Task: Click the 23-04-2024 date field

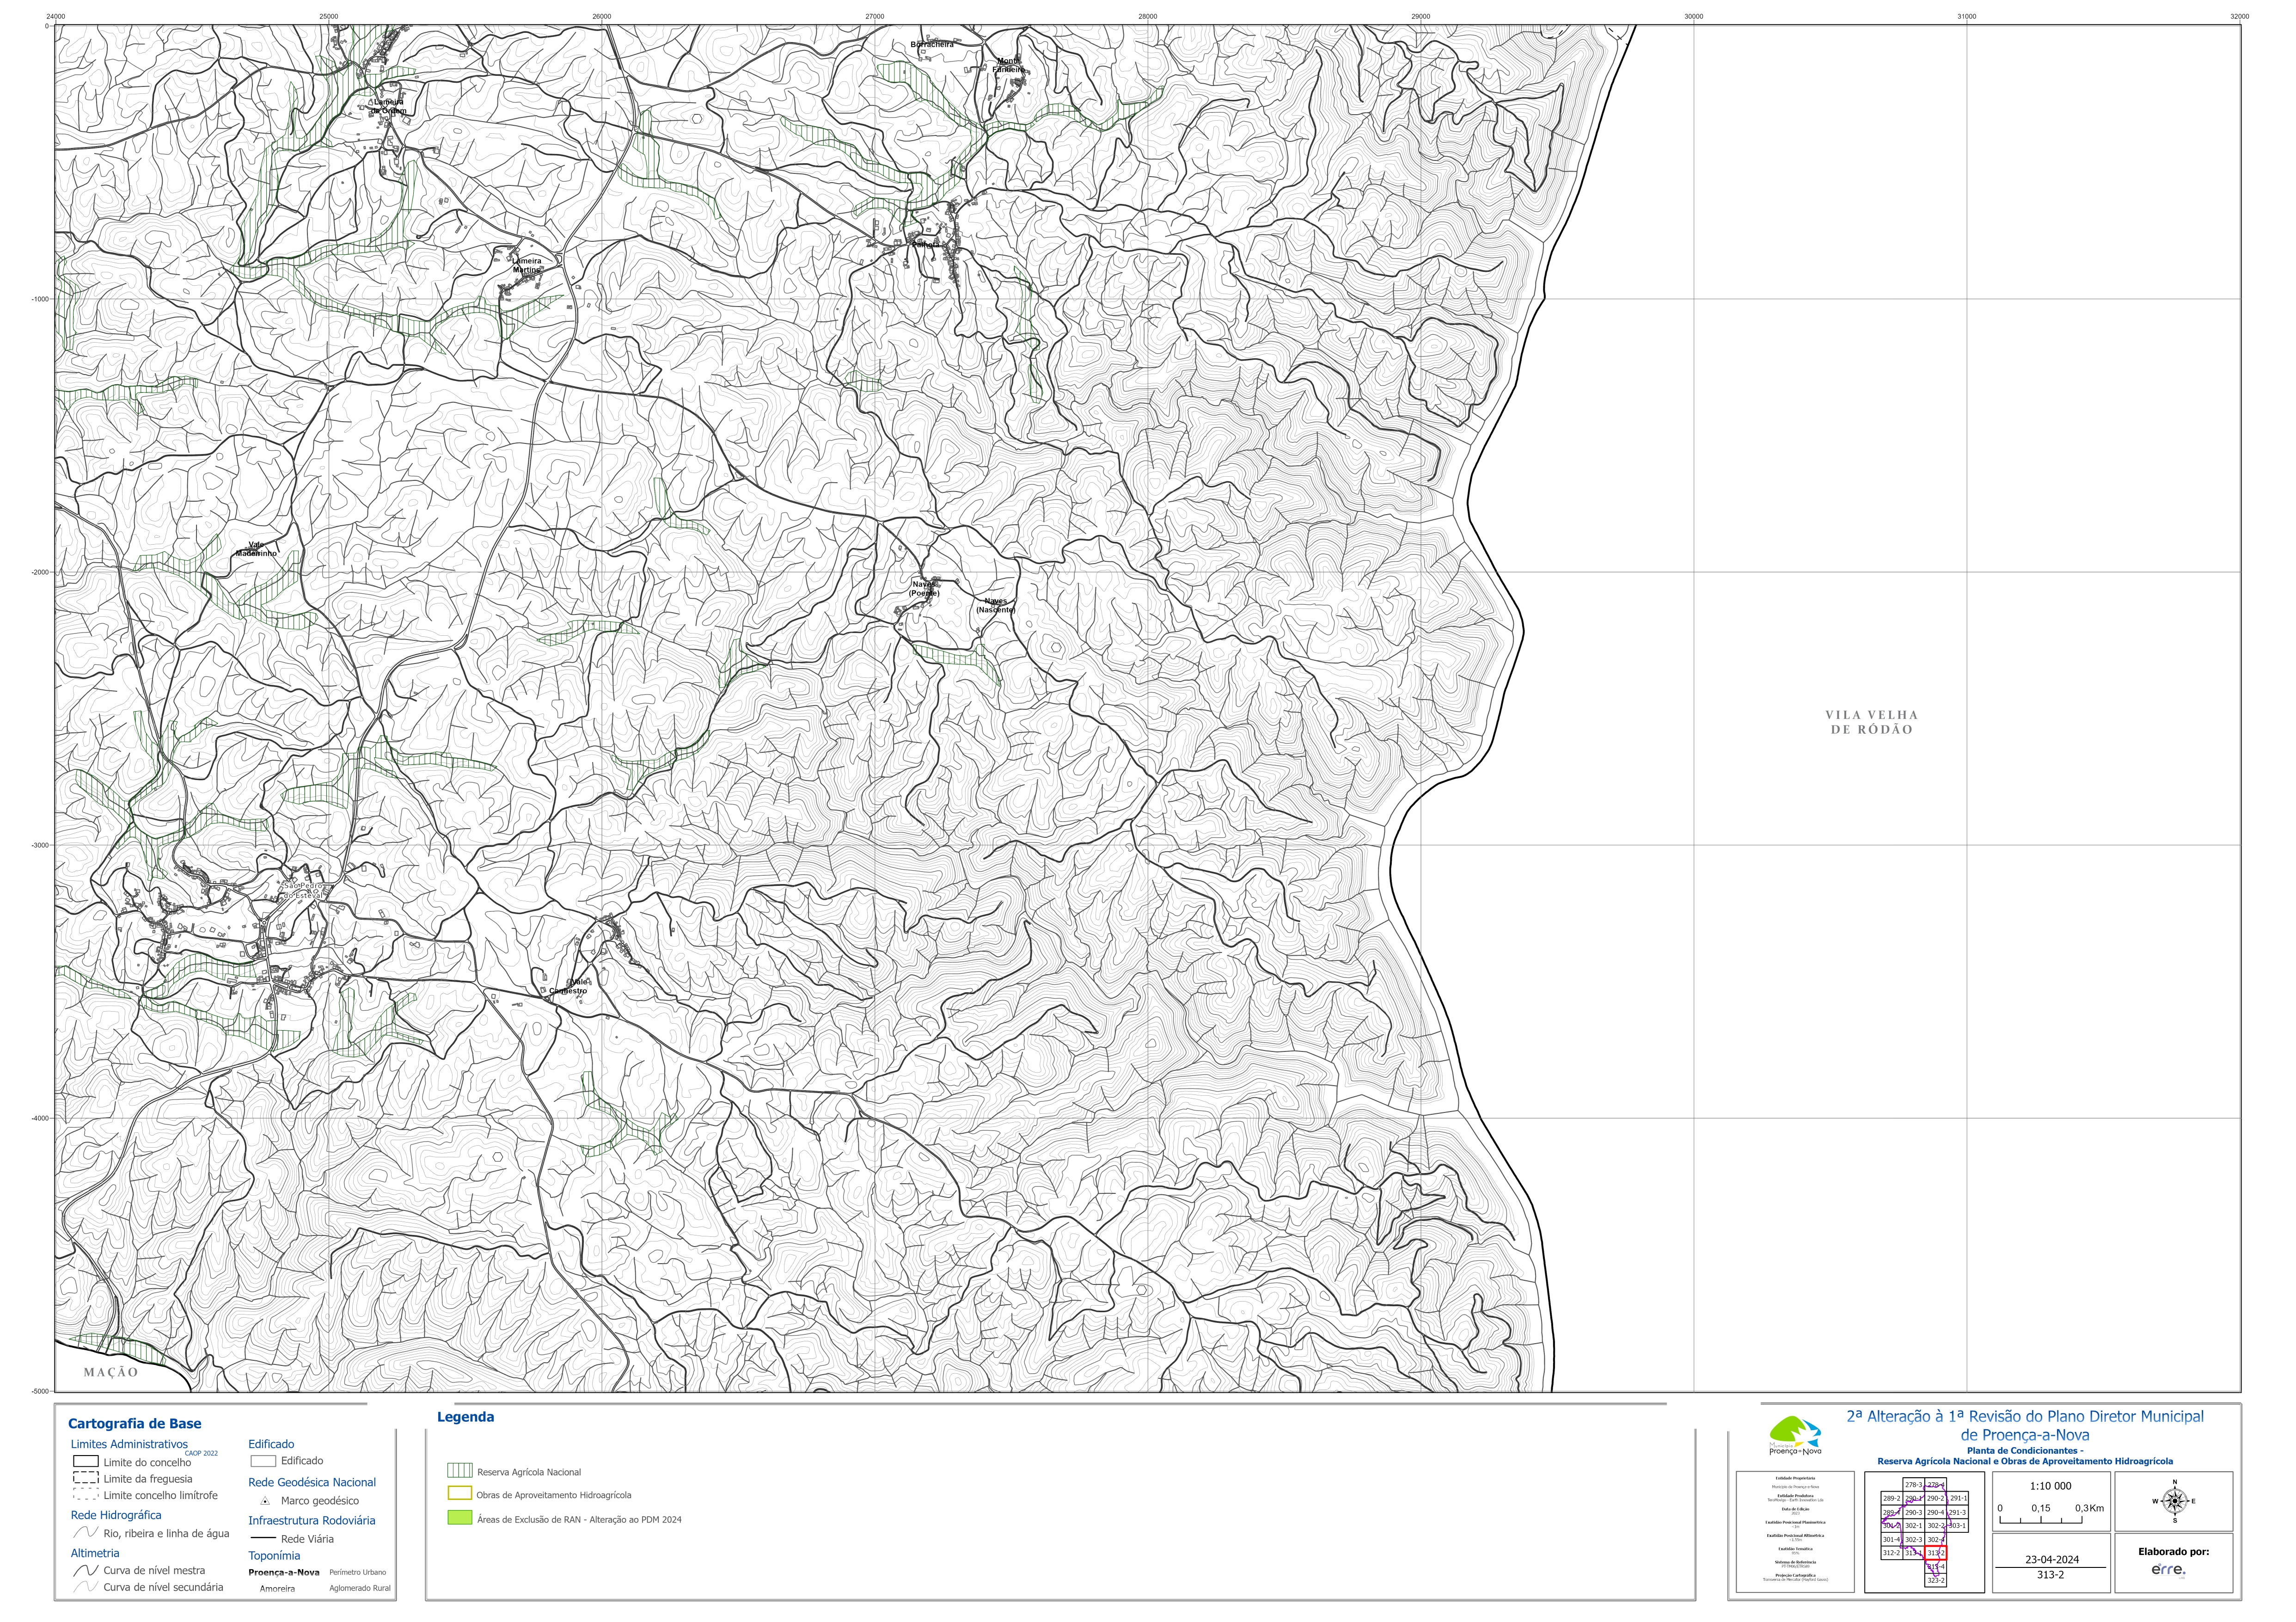Action: point(2051,1559)
